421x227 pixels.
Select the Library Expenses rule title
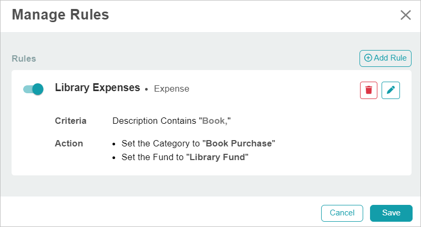[x=97, y=88]
